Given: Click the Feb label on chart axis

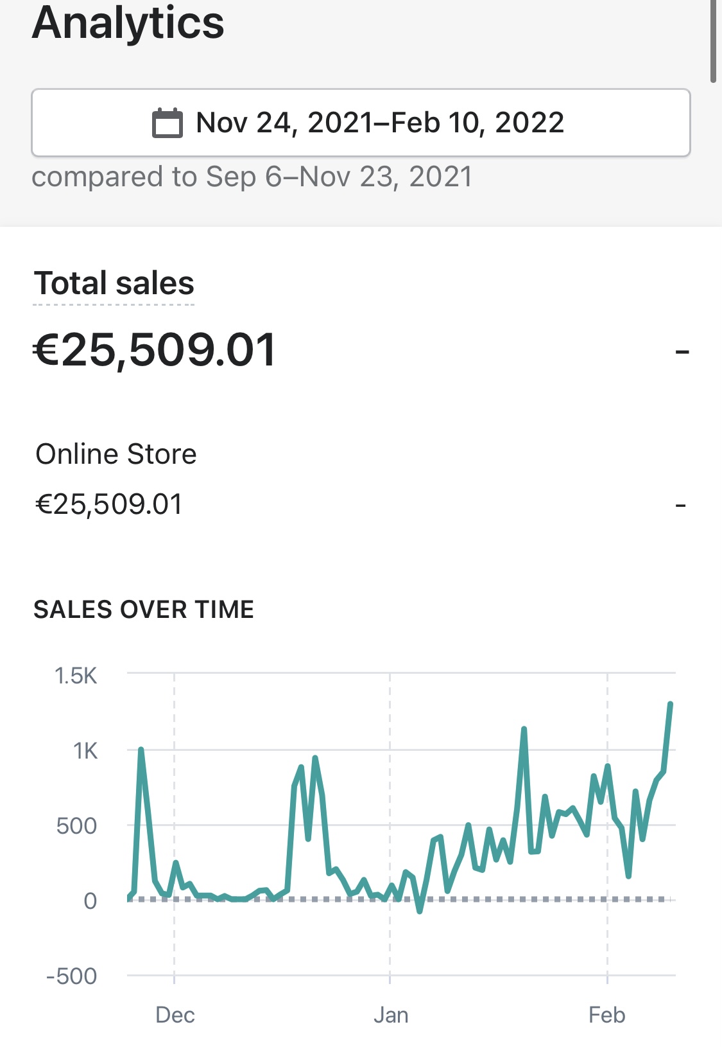Looking at the screenshot, I should 607,1015.
